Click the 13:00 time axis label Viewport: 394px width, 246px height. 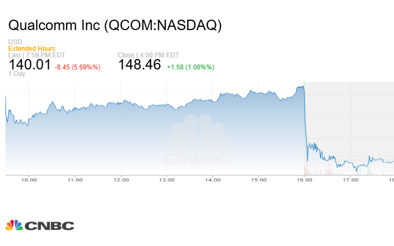pyautogui.click(x=167, y=179)
